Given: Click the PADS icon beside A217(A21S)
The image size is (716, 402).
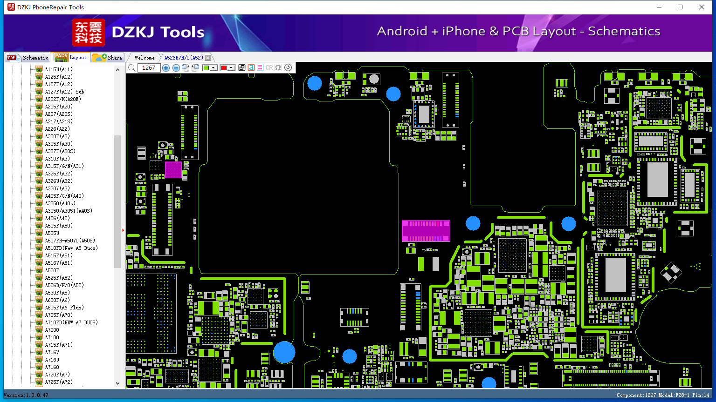Looking at the screenshot, I should point(39,121).
